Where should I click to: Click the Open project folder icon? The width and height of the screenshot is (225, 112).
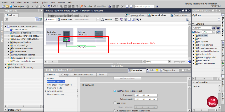(x=7, y=6)
